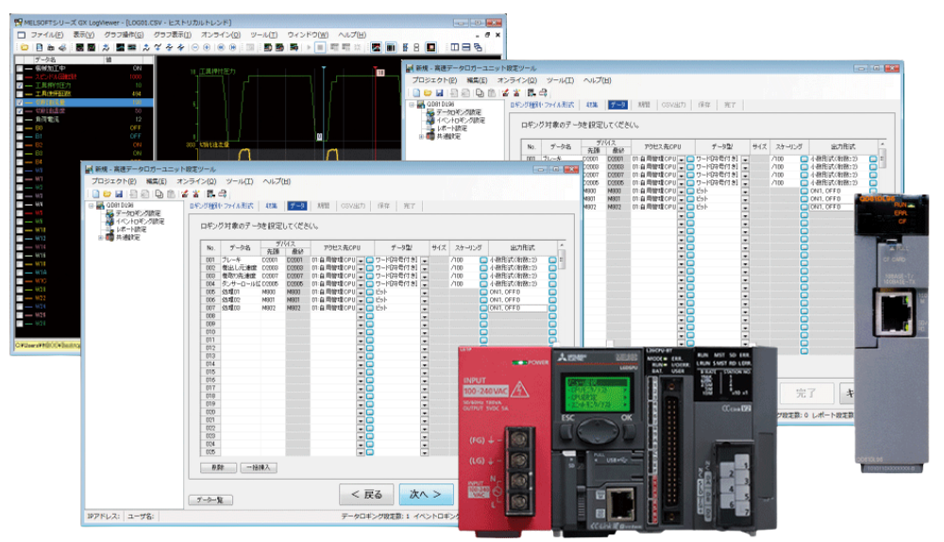This screenshot has width=944, height=542.
Task: Switch to the データ tab in front window
Action: (x=297, y=205)
